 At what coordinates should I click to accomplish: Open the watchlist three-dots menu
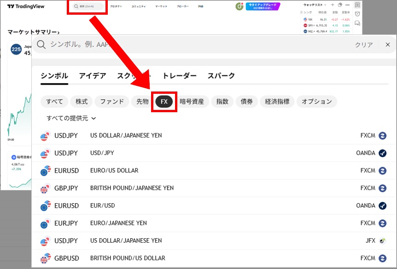(x=346, y=5)
